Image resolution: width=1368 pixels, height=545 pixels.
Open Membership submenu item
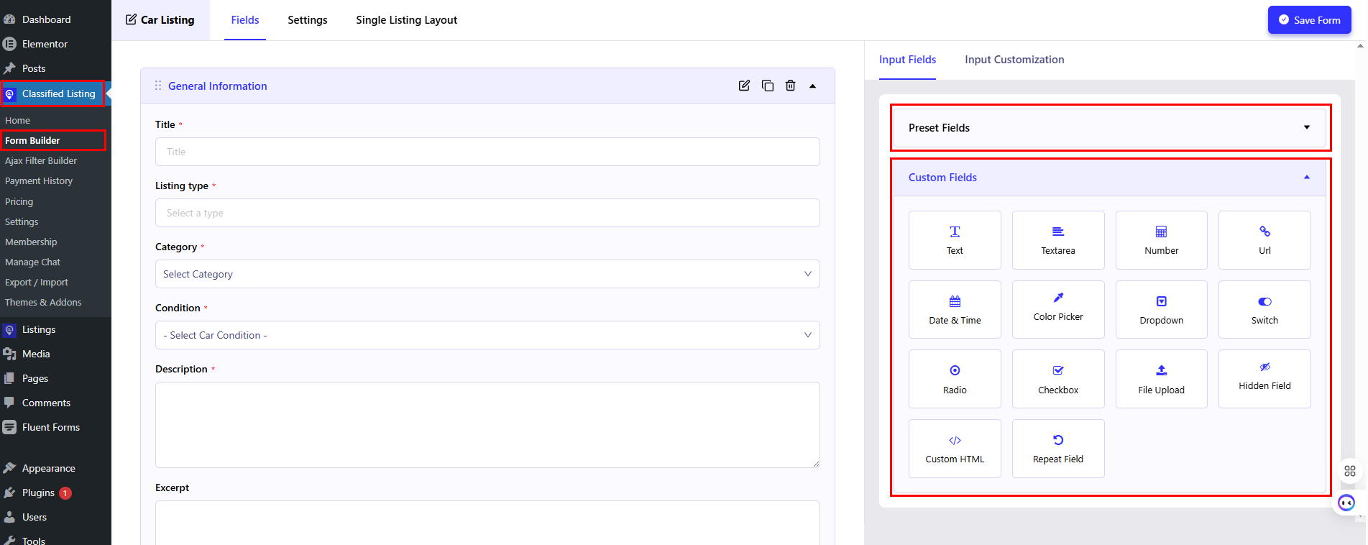[x=31, y=242]
